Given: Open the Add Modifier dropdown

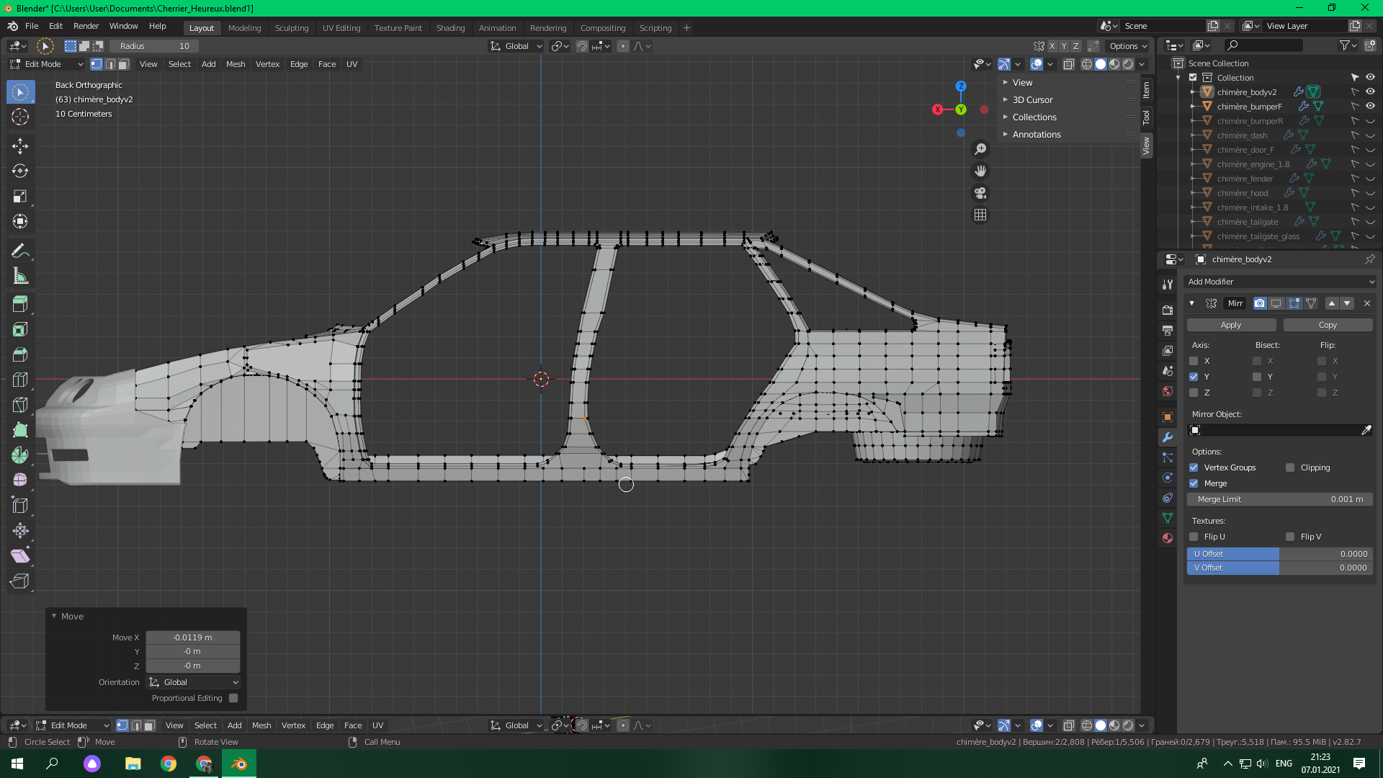Looking at the screenshot, I should 1280,282.
